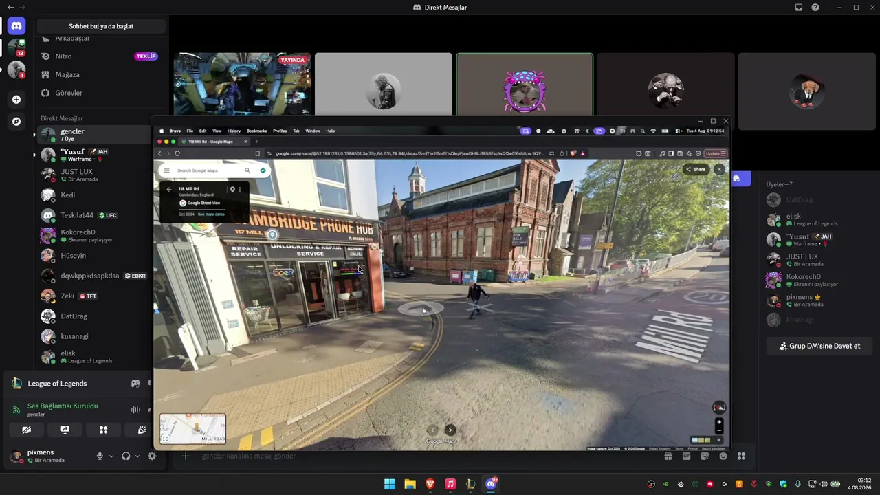880x495 pixels.
Task: Open the League of Legends game controller icon
Action: point(135,384)
